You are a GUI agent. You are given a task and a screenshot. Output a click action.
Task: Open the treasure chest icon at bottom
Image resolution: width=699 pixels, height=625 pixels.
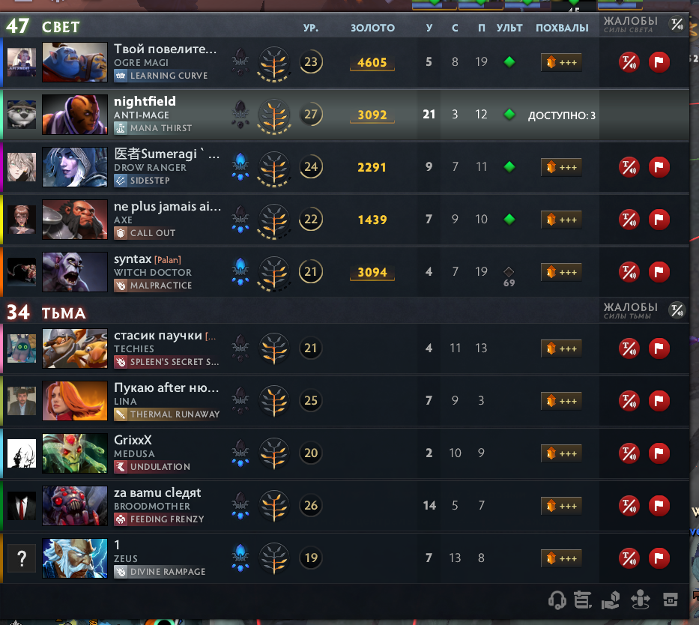pos(670,600)
